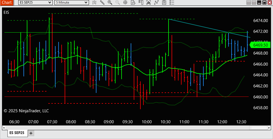Click the 09:00 time axis label
Screen dimensions: 273x139
pyautogui.click(x=109, y=122)
